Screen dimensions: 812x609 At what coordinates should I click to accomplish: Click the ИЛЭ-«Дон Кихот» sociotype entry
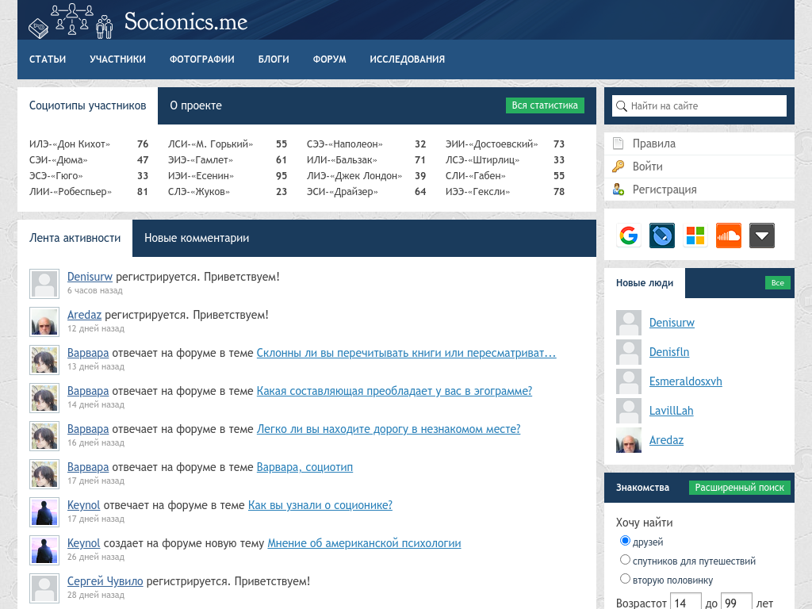pos(70,144)
